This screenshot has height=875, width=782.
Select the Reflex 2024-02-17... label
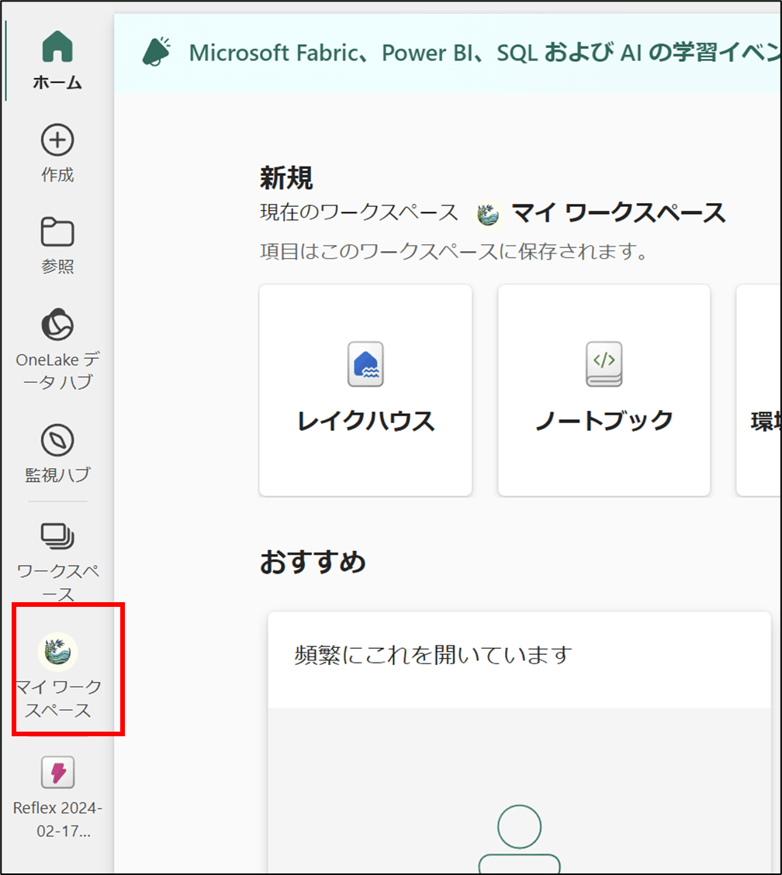[57, 819]
